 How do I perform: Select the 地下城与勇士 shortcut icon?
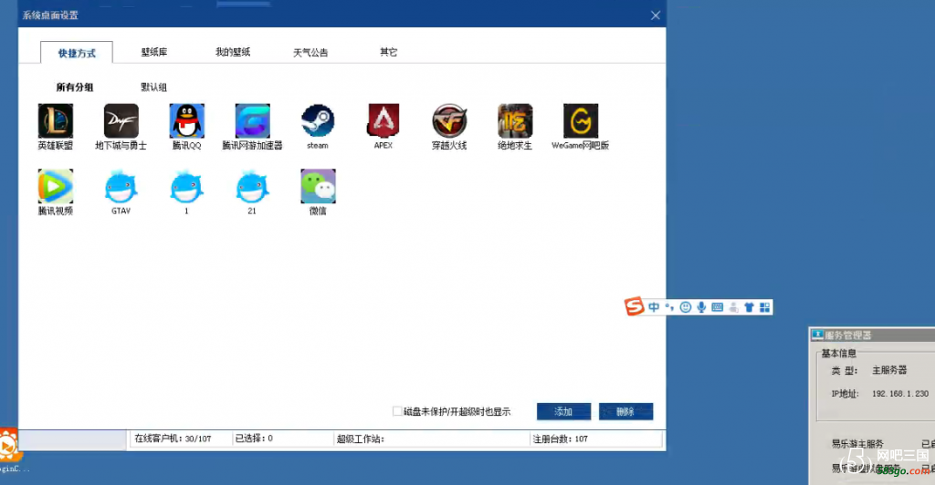click(121, 121)
